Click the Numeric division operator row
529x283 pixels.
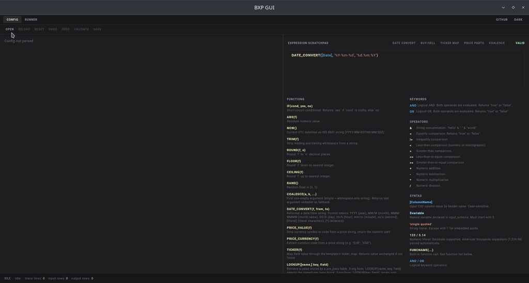pyautogui.click(x=425, y=185)
